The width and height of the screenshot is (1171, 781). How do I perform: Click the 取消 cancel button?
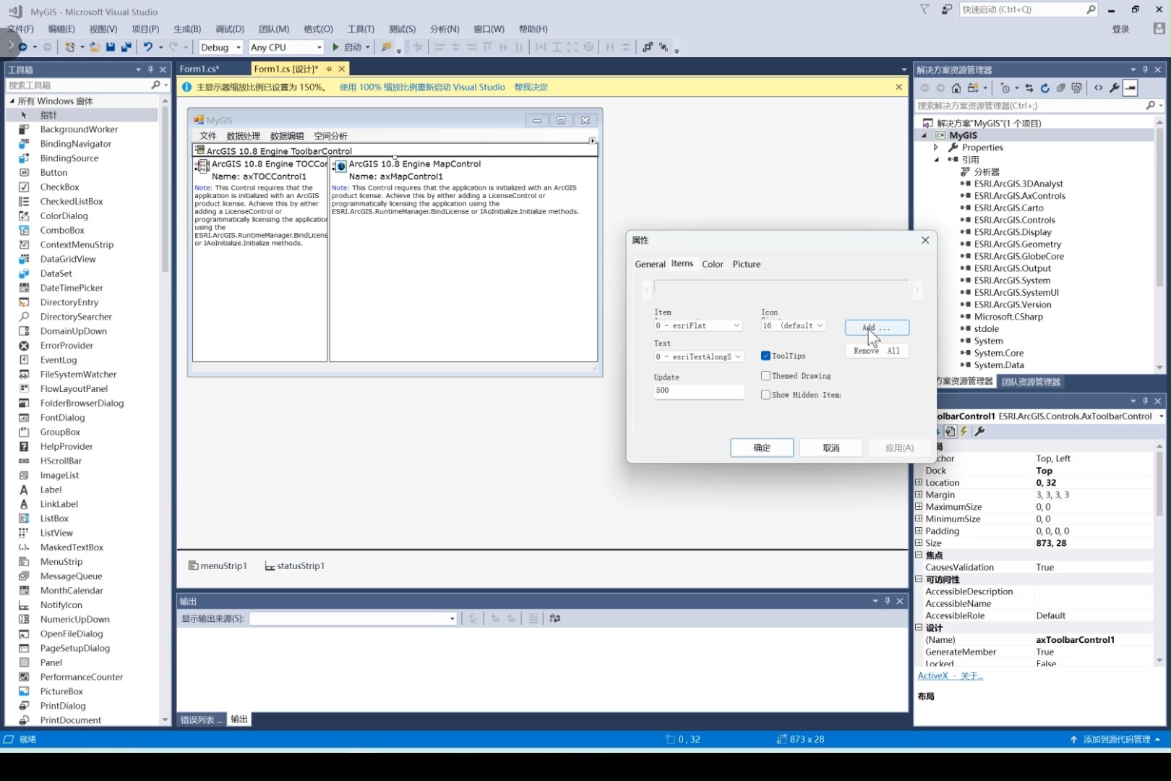[831, 448]
